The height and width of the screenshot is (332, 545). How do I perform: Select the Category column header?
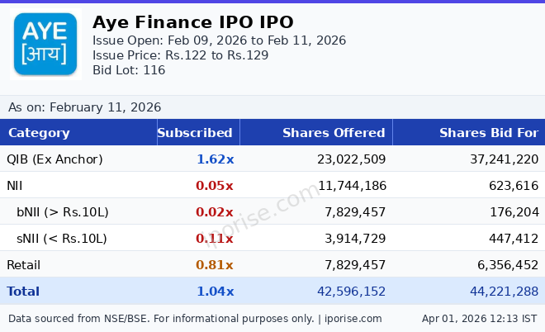[39, 133]
